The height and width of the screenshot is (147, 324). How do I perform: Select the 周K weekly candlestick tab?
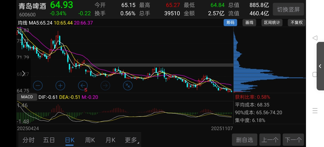pos(90,140)
